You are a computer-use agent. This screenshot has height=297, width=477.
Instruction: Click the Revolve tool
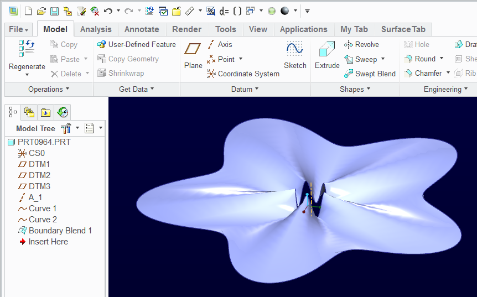click(x=361, y=44)
